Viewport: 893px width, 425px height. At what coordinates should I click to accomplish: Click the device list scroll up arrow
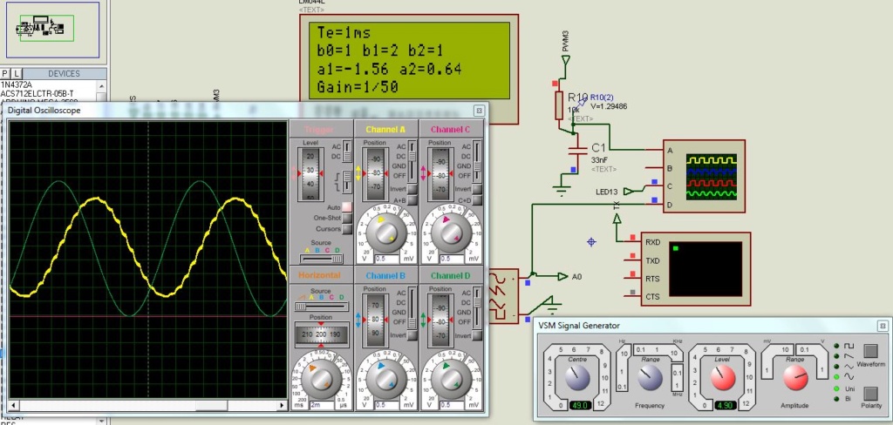(x=101, y=86)
